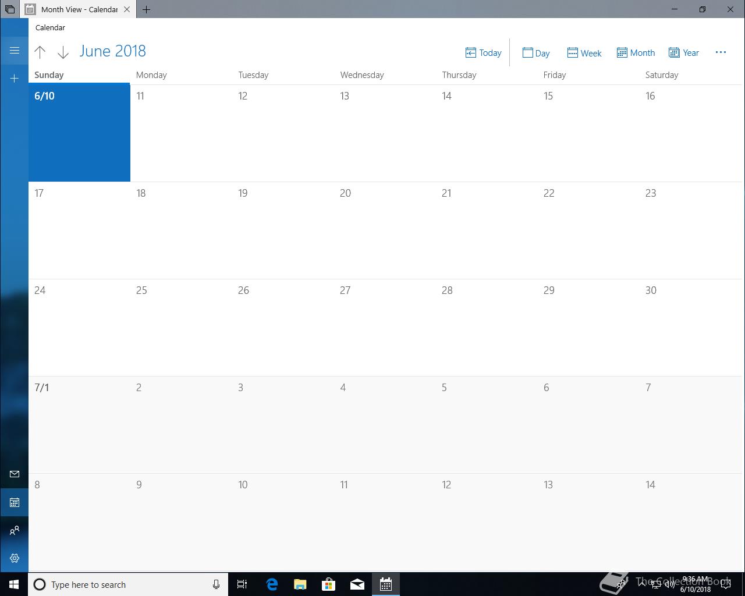Select June 28 in the calendar
The image size is (745, 596).
[x=487, y=328]
